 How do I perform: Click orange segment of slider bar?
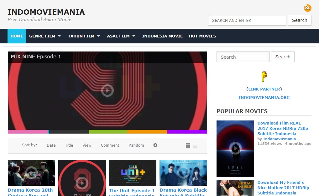click(147, 132)
